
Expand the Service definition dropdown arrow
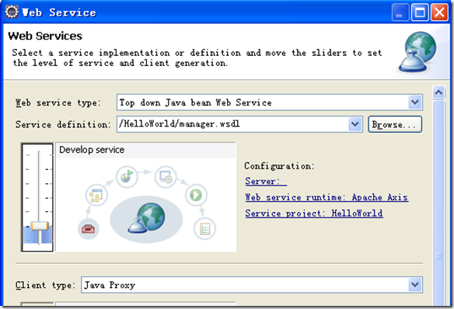coord(355,124)
